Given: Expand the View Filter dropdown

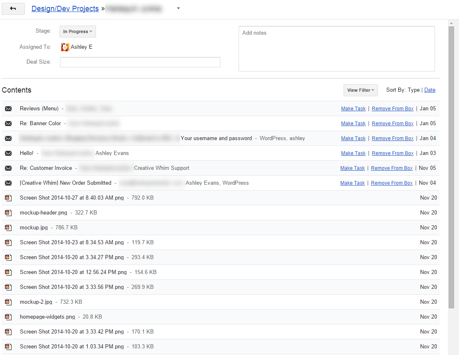Looking at the screenshot, I should pyautogui.click(x=360, y=90).
